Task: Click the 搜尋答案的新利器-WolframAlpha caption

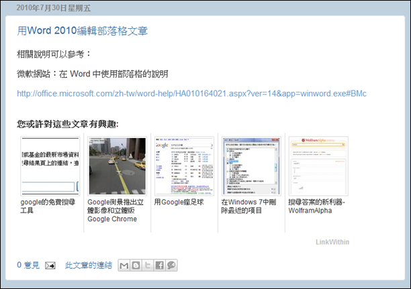Action: (x=317, y=206)
